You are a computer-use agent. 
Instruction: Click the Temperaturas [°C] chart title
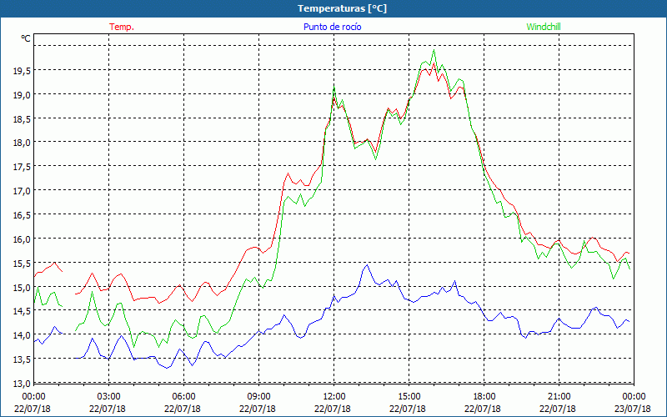click(x=343, y=8)
